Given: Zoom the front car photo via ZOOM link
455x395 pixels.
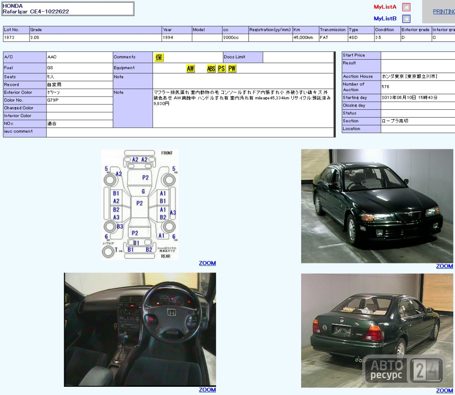Looking at the screenshot, I should [x=444, y=266].
